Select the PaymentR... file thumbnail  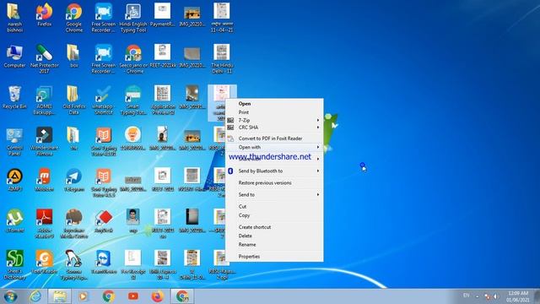(163, 15)
